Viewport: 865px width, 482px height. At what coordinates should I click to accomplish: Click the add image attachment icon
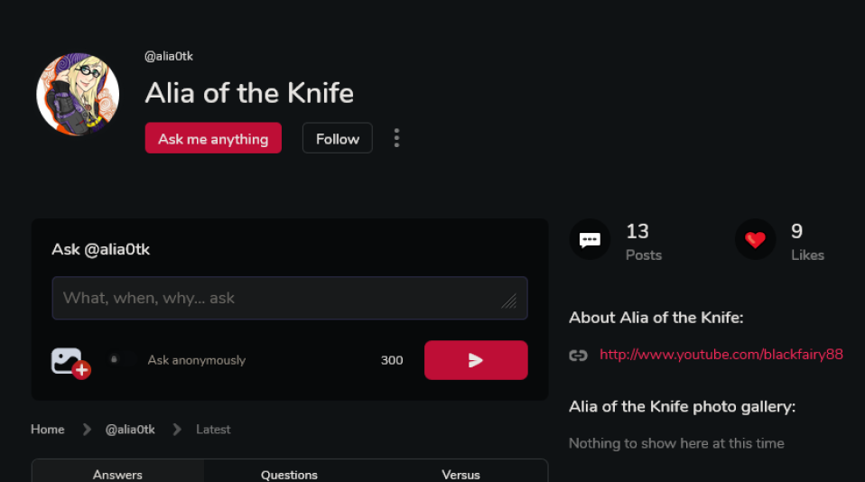click(70, 363)
